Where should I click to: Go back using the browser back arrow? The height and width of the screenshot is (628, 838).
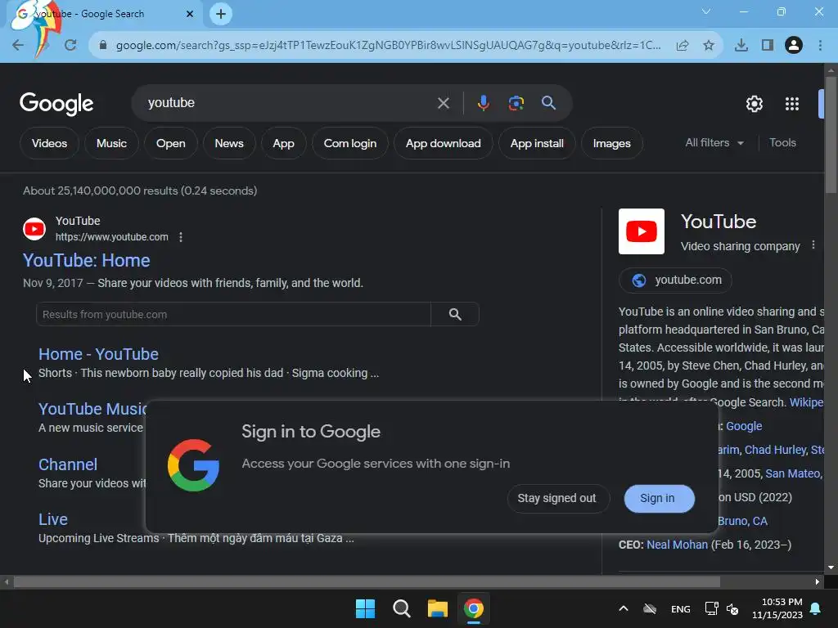click(18, 46)
